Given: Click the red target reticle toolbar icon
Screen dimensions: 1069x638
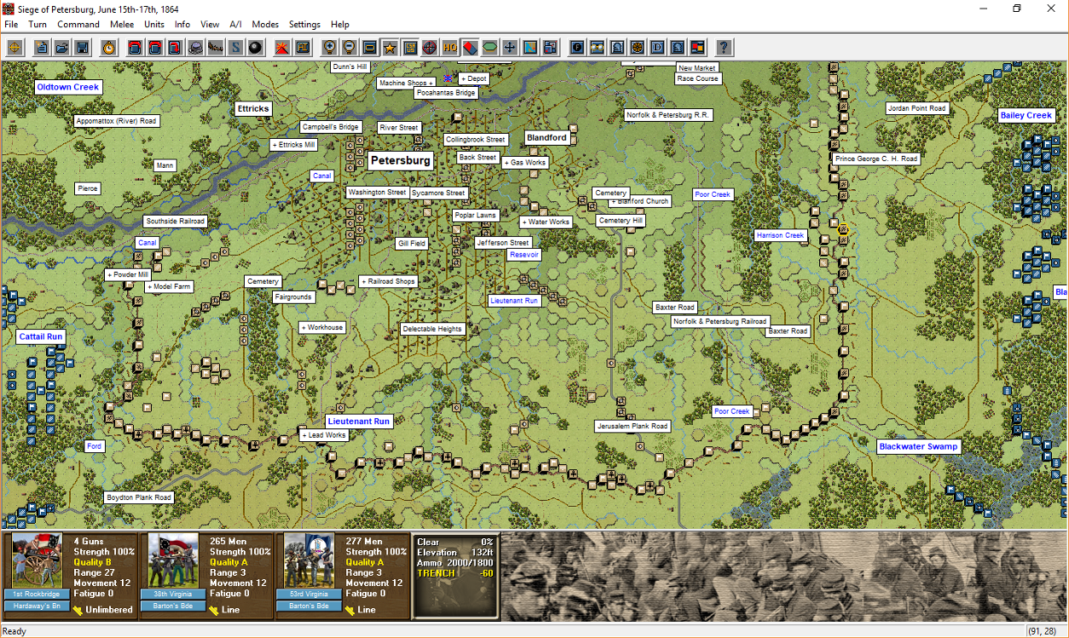Looking at the screenshot, I should 430,48.
